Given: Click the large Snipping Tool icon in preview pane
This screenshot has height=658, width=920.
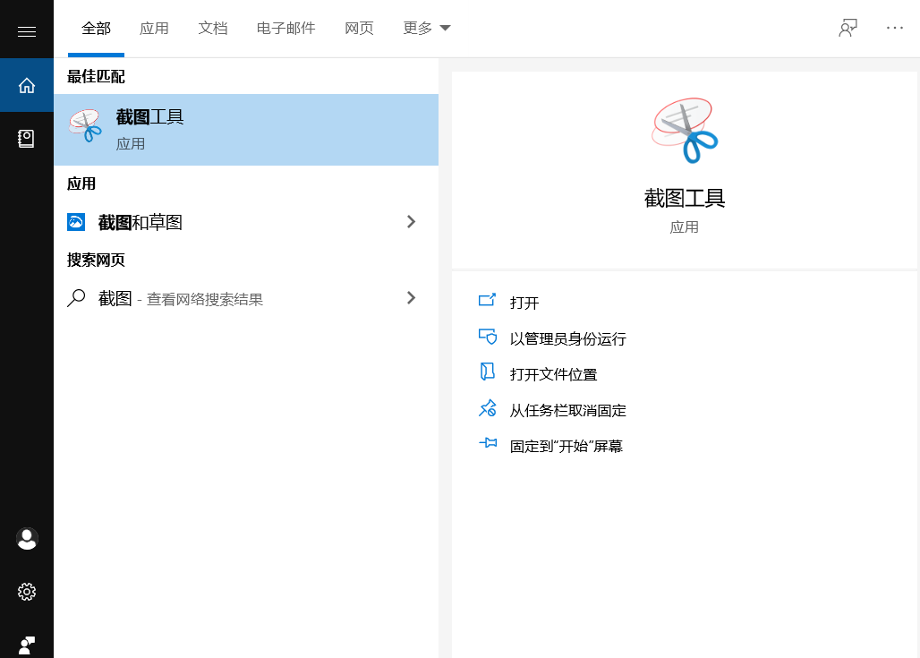Looking at the screenshot, I should [685, 131].
